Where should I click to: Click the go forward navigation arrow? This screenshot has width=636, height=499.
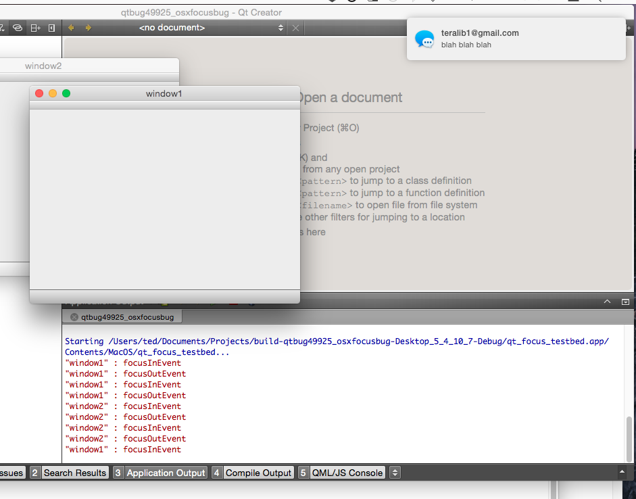click(88, 28)
